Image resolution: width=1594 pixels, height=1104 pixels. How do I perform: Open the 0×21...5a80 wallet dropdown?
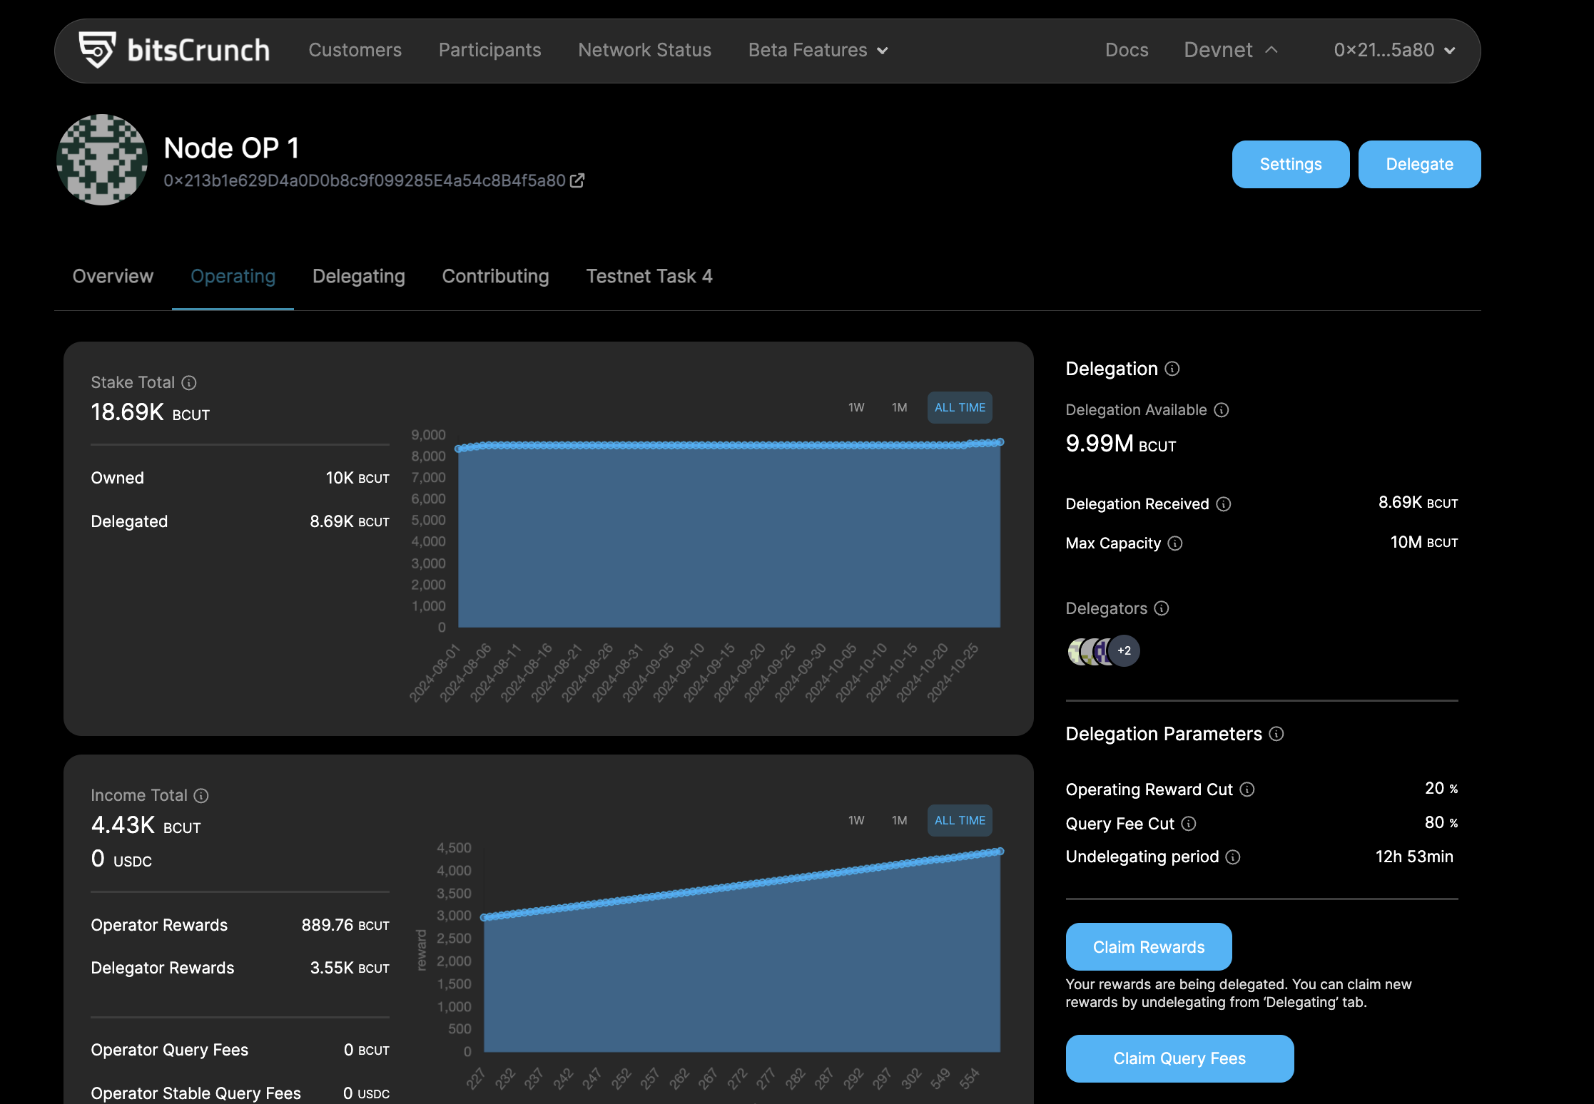click(x=1394, y=50)
